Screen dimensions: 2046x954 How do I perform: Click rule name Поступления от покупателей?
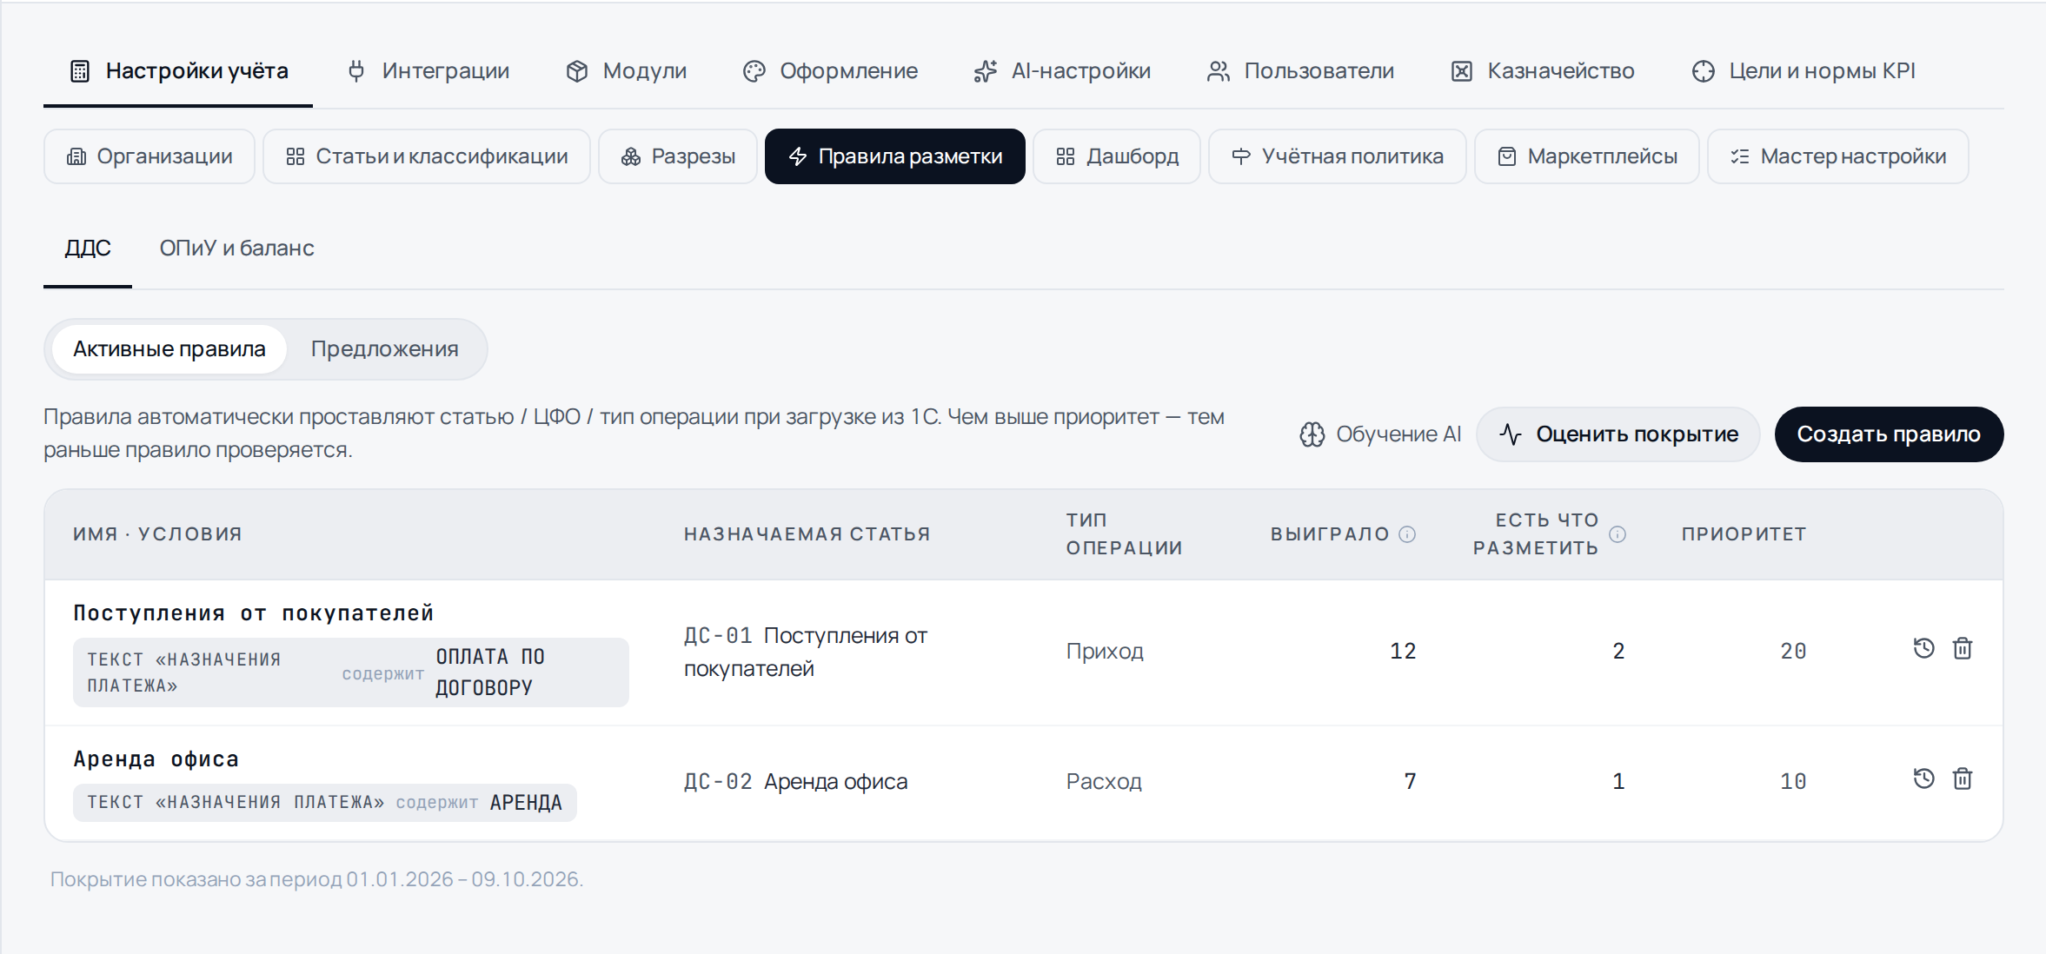(x=253, y=613)
